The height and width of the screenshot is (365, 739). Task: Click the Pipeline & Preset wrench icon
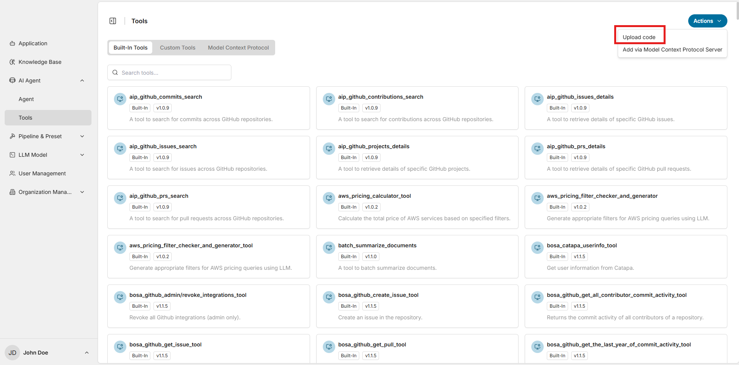click(x=12, y=136)
